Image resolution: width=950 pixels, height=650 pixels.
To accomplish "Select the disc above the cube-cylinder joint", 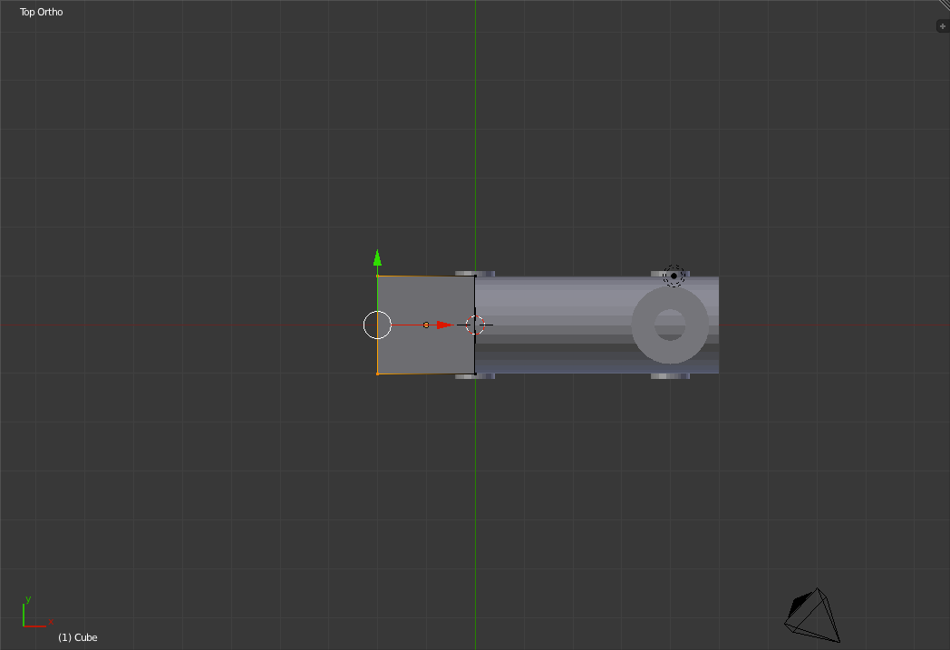I will point(475,274).
